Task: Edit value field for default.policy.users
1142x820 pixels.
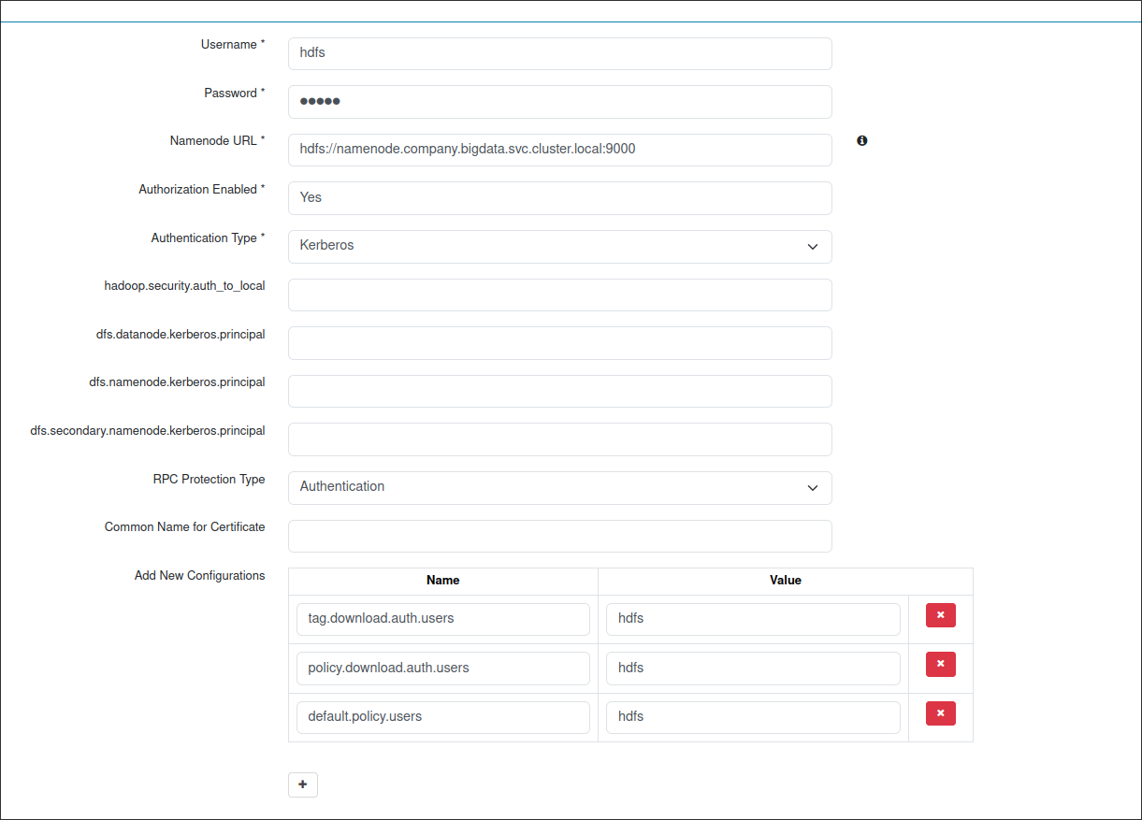Action: [753, 717]
